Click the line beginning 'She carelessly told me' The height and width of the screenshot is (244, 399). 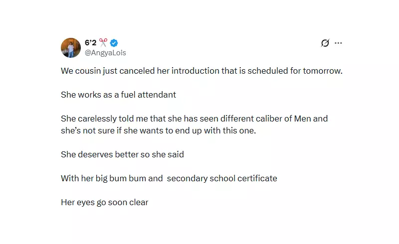coord(194,119)
